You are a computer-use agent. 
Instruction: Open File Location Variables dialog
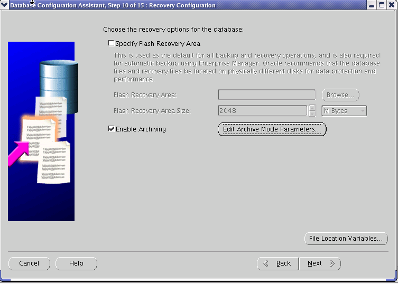346,239
